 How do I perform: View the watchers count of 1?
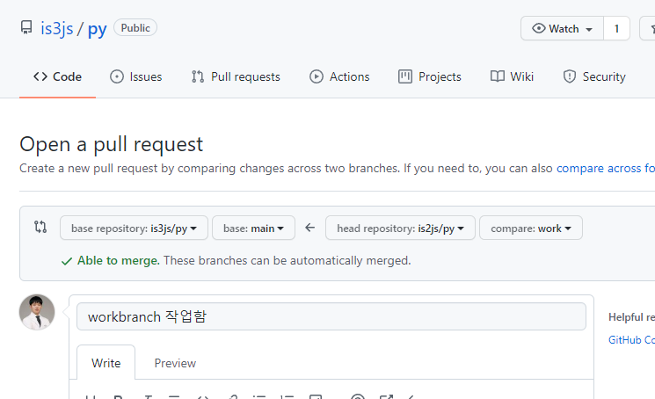click(616, 28)
